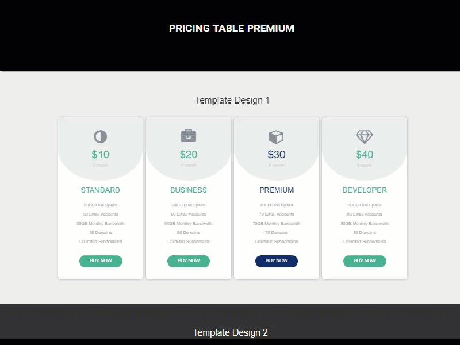Click the BUSINESS plan title
The image size is (460, 345).
[x=189, y=190]
